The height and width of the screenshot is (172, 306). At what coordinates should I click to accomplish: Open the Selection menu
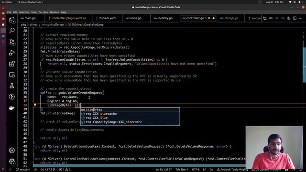[x=24, y=12]
